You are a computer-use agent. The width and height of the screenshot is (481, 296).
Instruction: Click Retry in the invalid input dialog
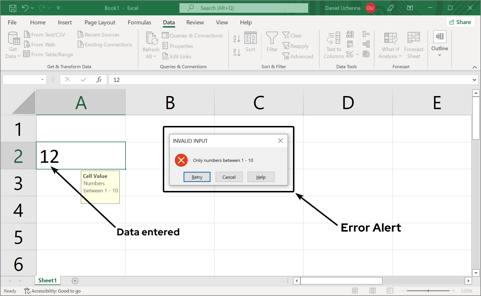point(197,177)
